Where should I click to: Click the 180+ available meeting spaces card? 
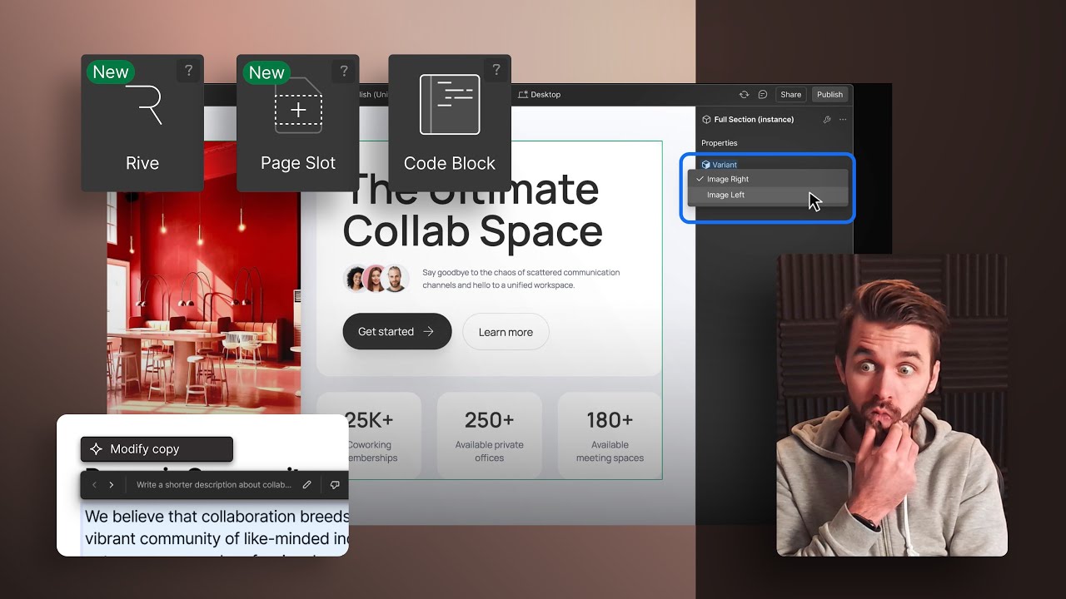point(610,436)
